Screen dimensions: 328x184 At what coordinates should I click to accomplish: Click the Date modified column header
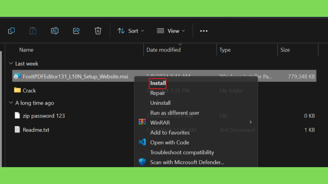pyautogui.click(x=163, y=50)
